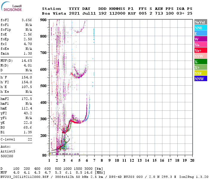Click the h`F2 value 154.0

(27, 82)
